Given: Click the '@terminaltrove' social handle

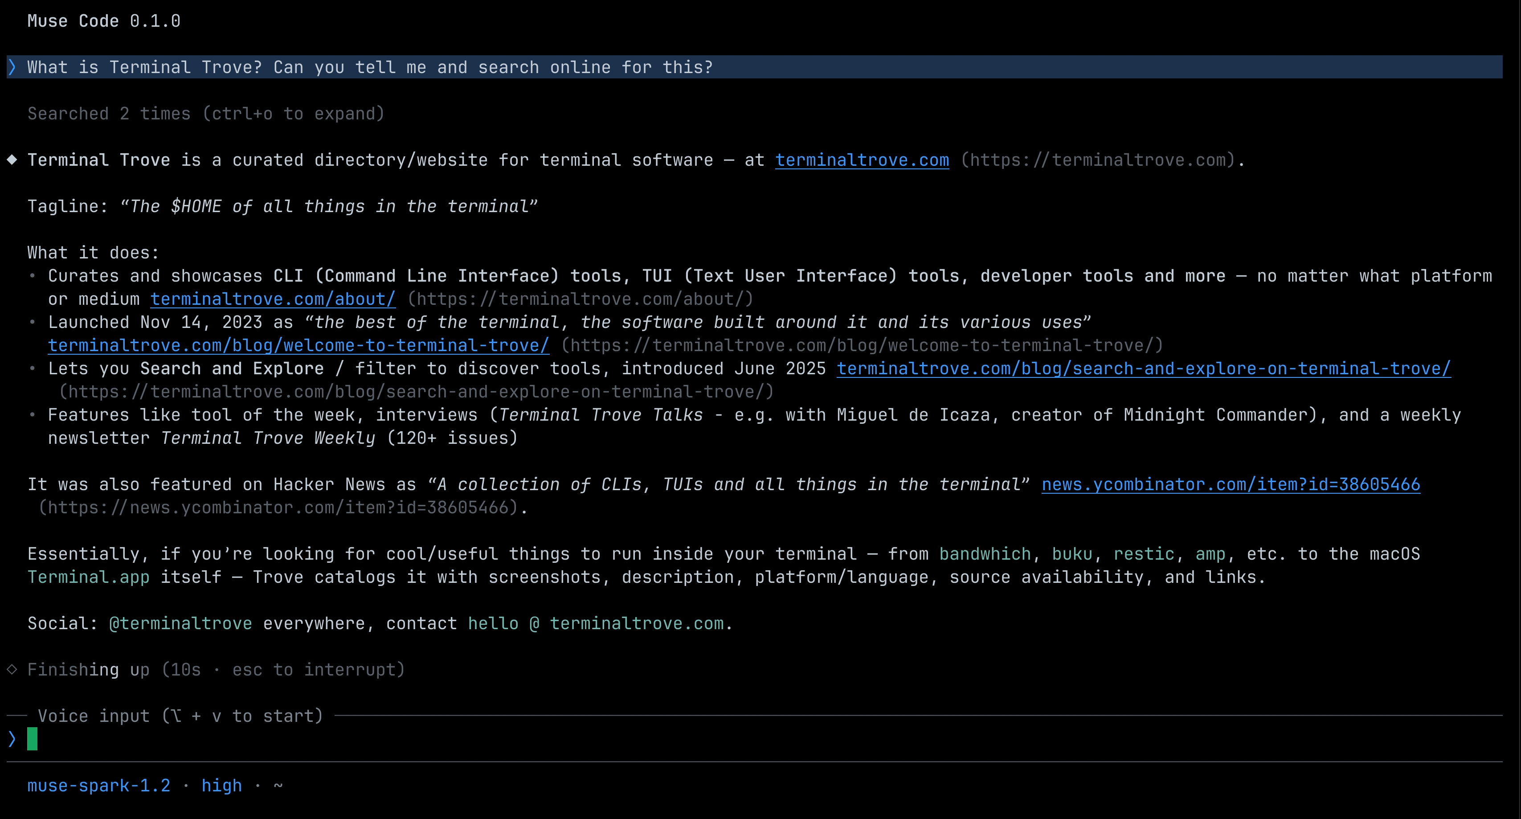Looking at the screenshot, I should [x=181, y=623].
